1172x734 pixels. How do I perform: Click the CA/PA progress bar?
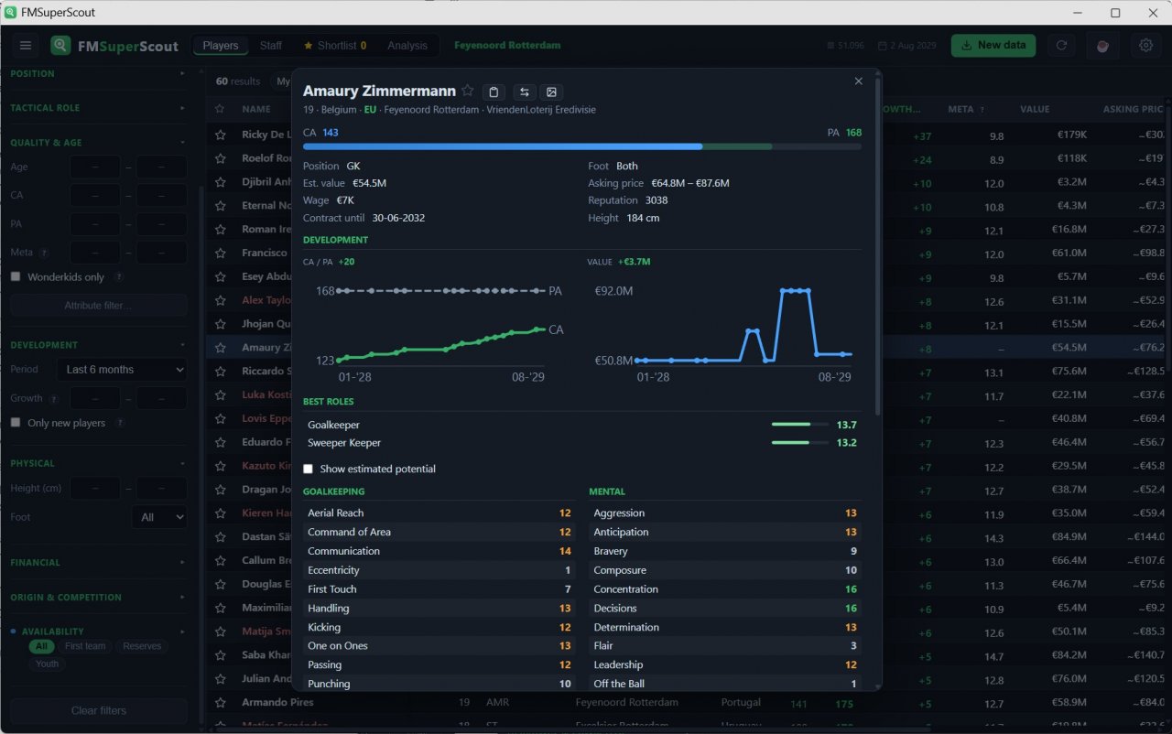582,146
